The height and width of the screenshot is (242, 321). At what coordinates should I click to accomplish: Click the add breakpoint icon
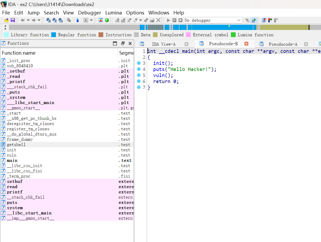point(270,20)
